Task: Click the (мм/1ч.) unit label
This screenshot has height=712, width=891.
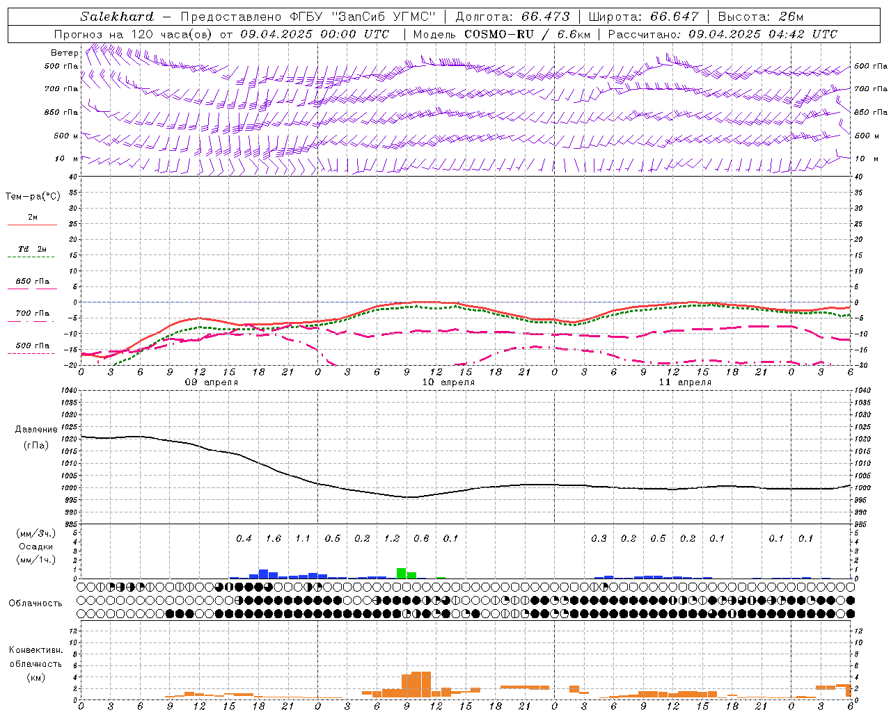Action: [x=36, y=560]
